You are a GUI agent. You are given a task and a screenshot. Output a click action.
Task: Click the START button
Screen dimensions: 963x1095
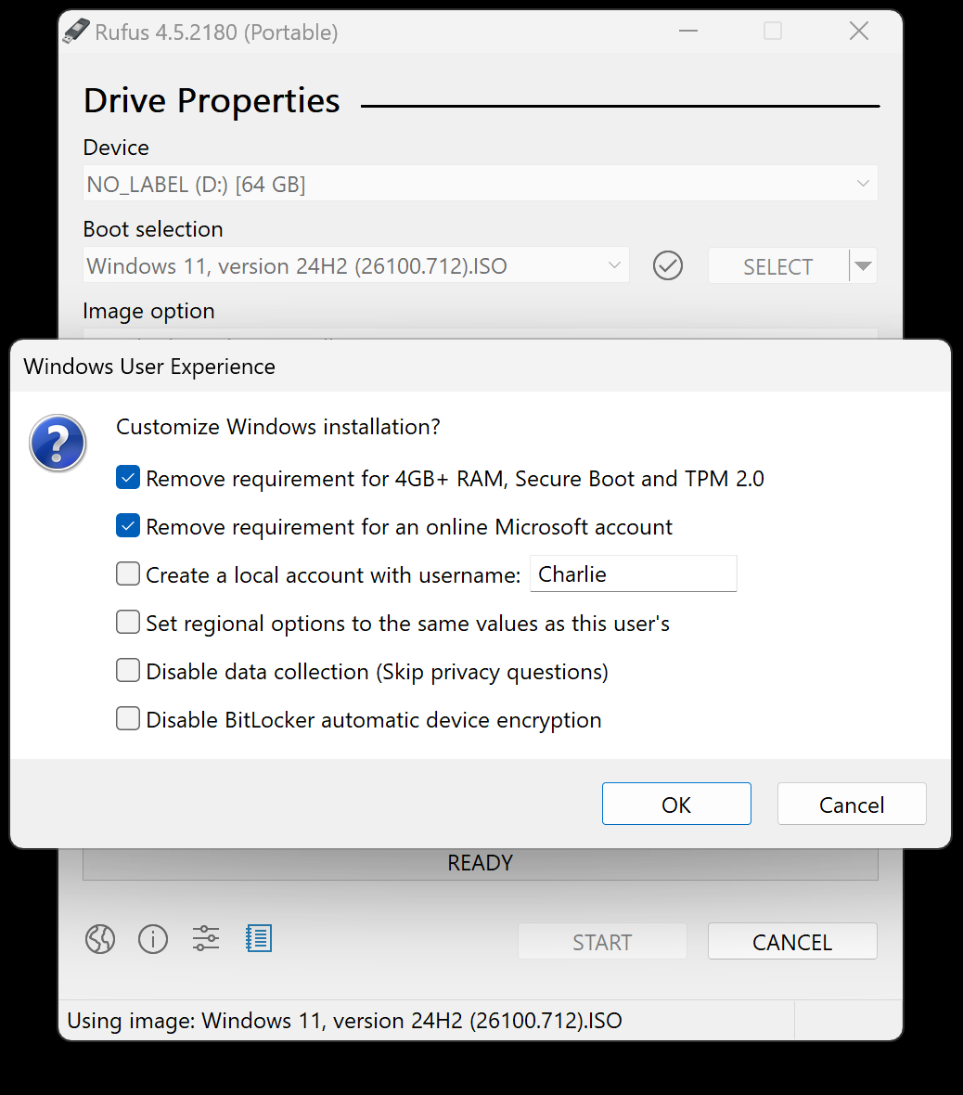pyautogui.click(x=602, y=941)
